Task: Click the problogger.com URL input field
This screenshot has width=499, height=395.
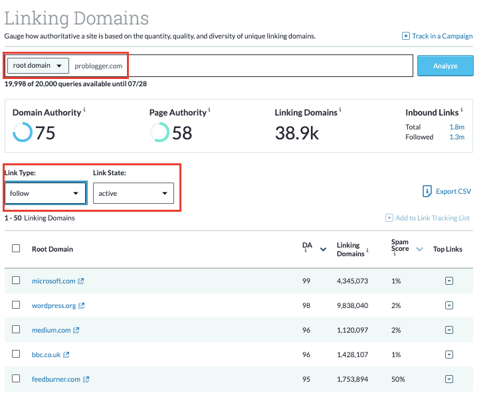Action: (x=266, y=66)
